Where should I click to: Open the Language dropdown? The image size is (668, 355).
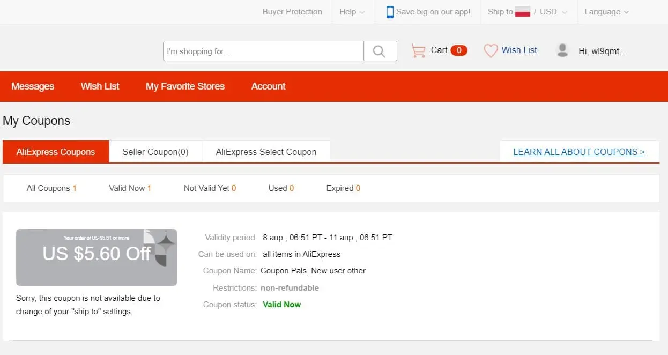pyautogui.click(x=606, y=12)
